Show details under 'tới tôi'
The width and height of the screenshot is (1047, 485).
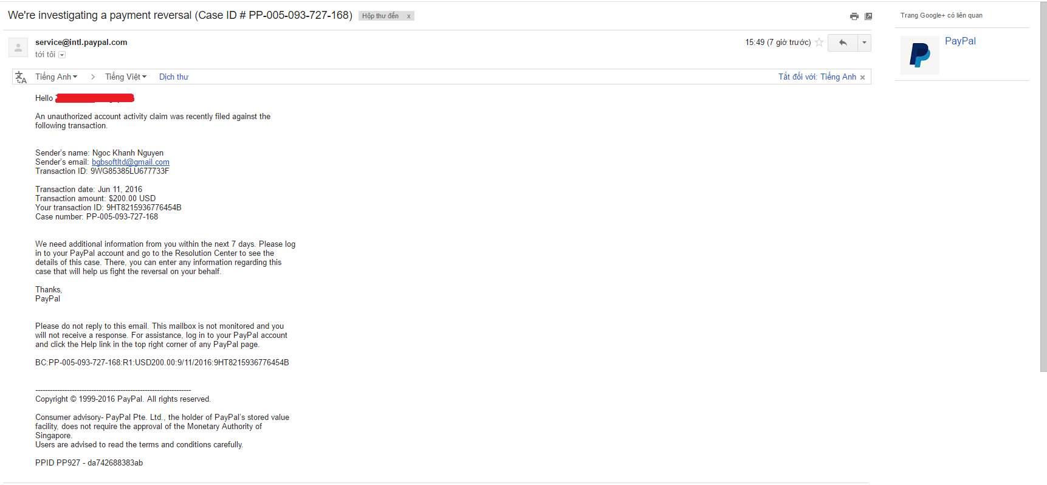coord(62,55)
